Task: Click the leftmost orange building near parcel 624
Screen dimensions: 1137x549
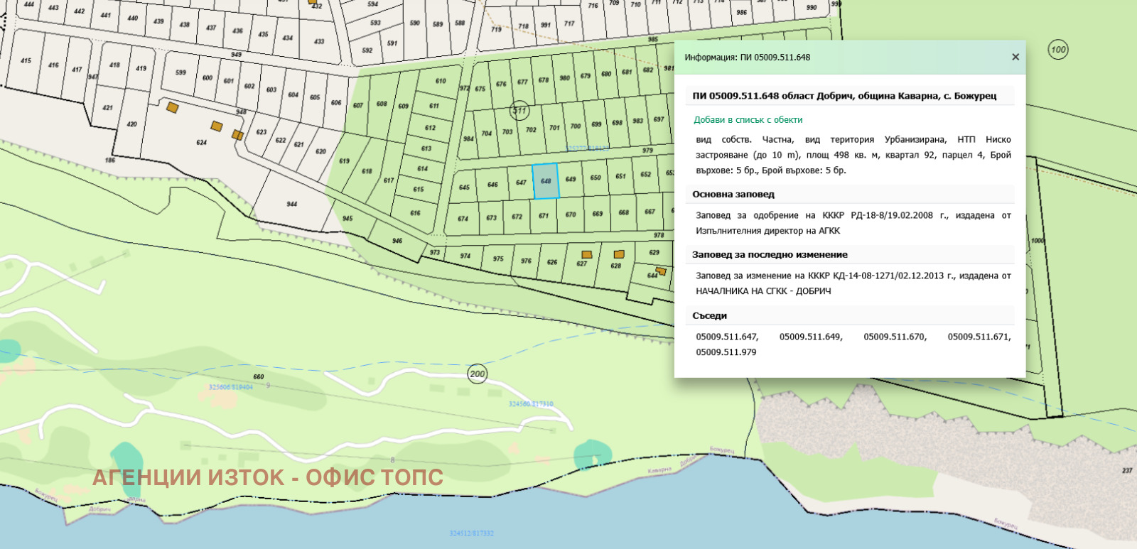Action: pyautogui.click(x=172, y=107)
